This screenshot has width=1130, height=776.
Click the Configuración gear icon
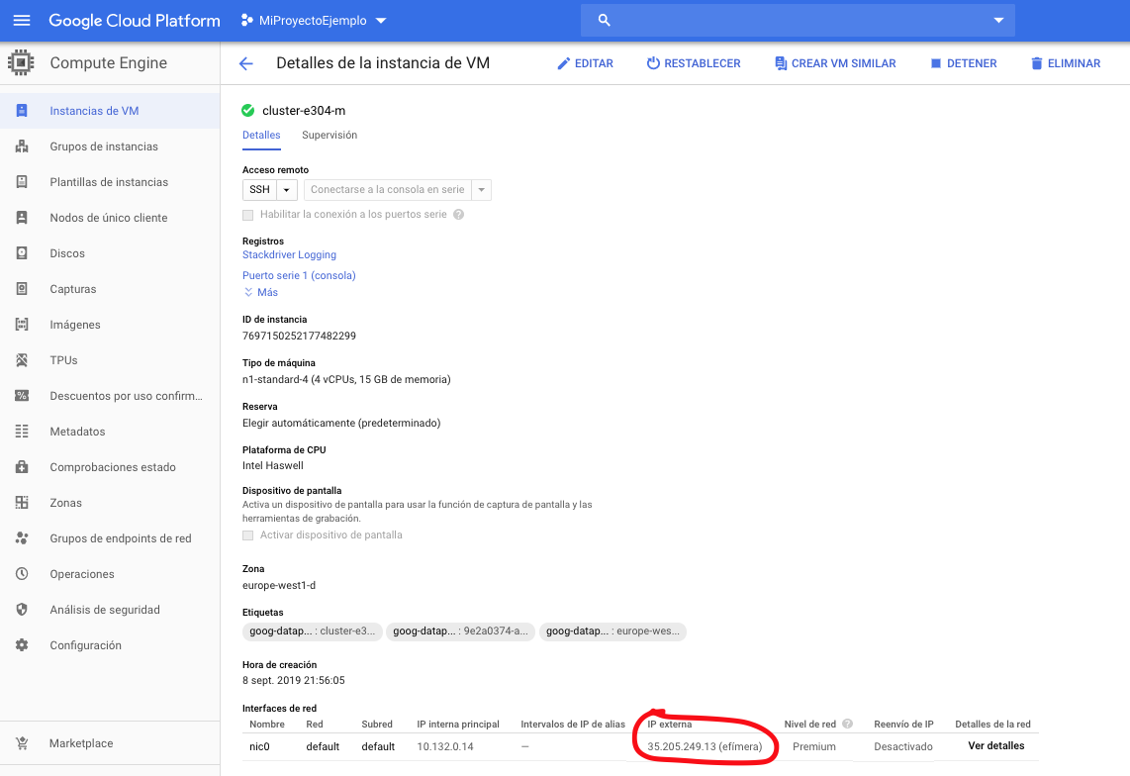tap(22, 644)
